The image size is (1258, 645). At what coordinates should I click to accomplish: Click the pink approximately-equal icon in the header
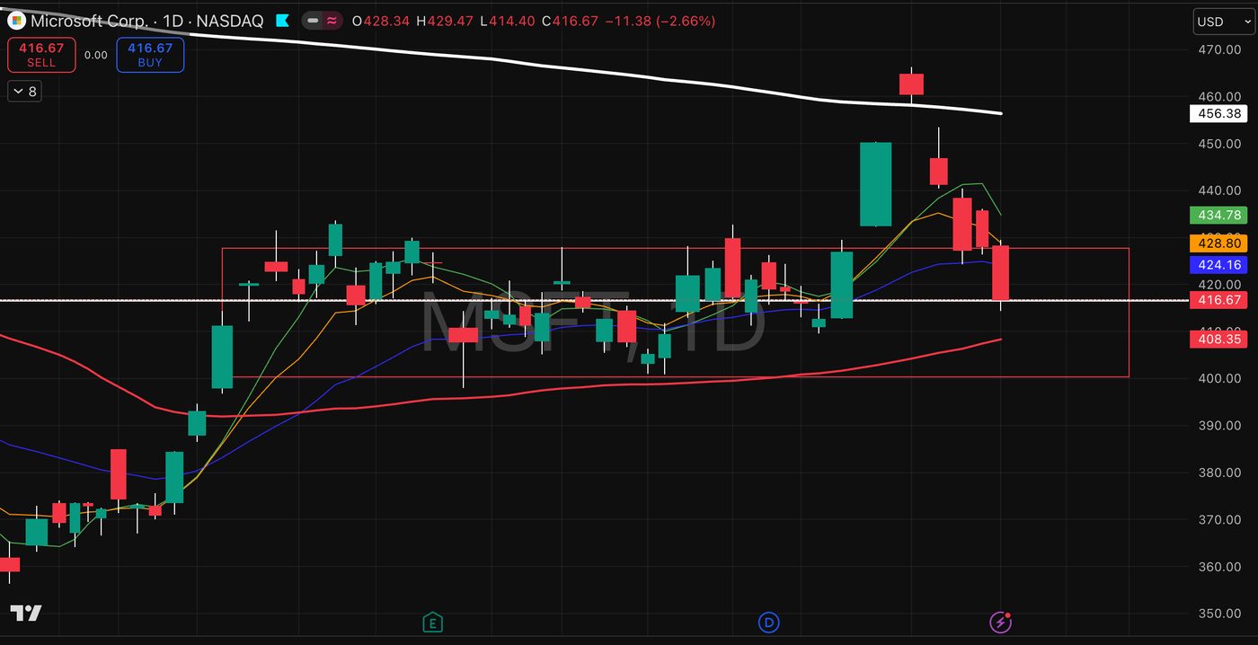point(332,21)
